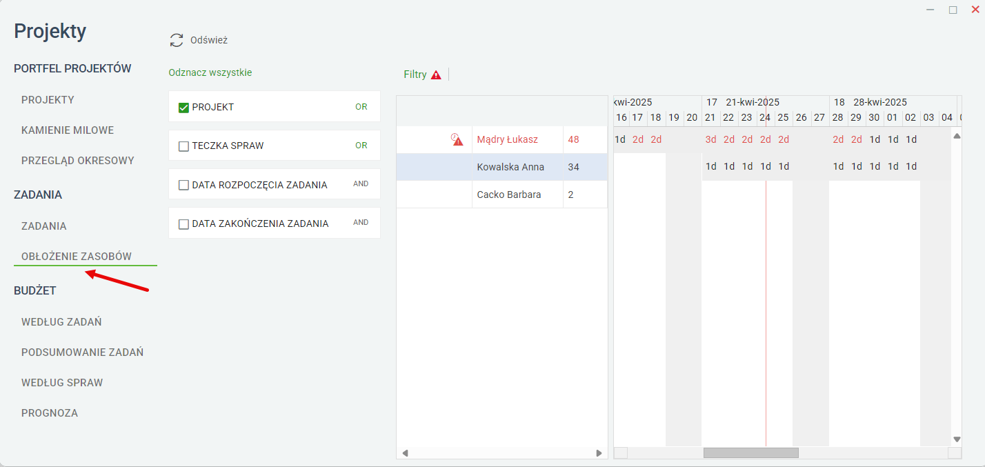
Task: Click the timeline vertical scroll up arrow
Action: pos(957,136)
